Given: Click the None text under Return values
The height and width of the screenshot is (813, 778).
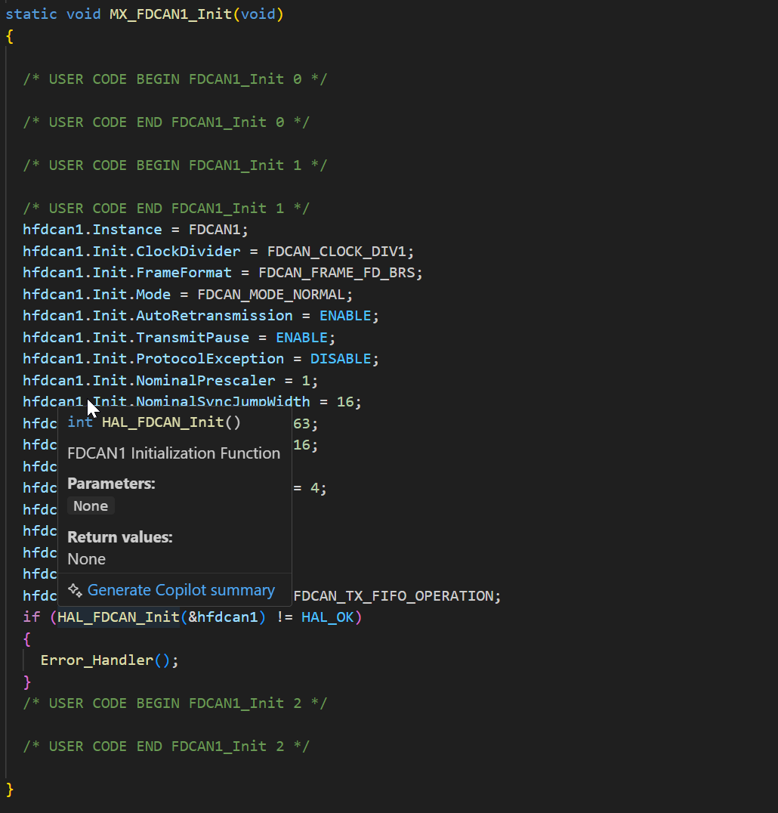Looking at the screenshot, I should click(x=85, y=559).
